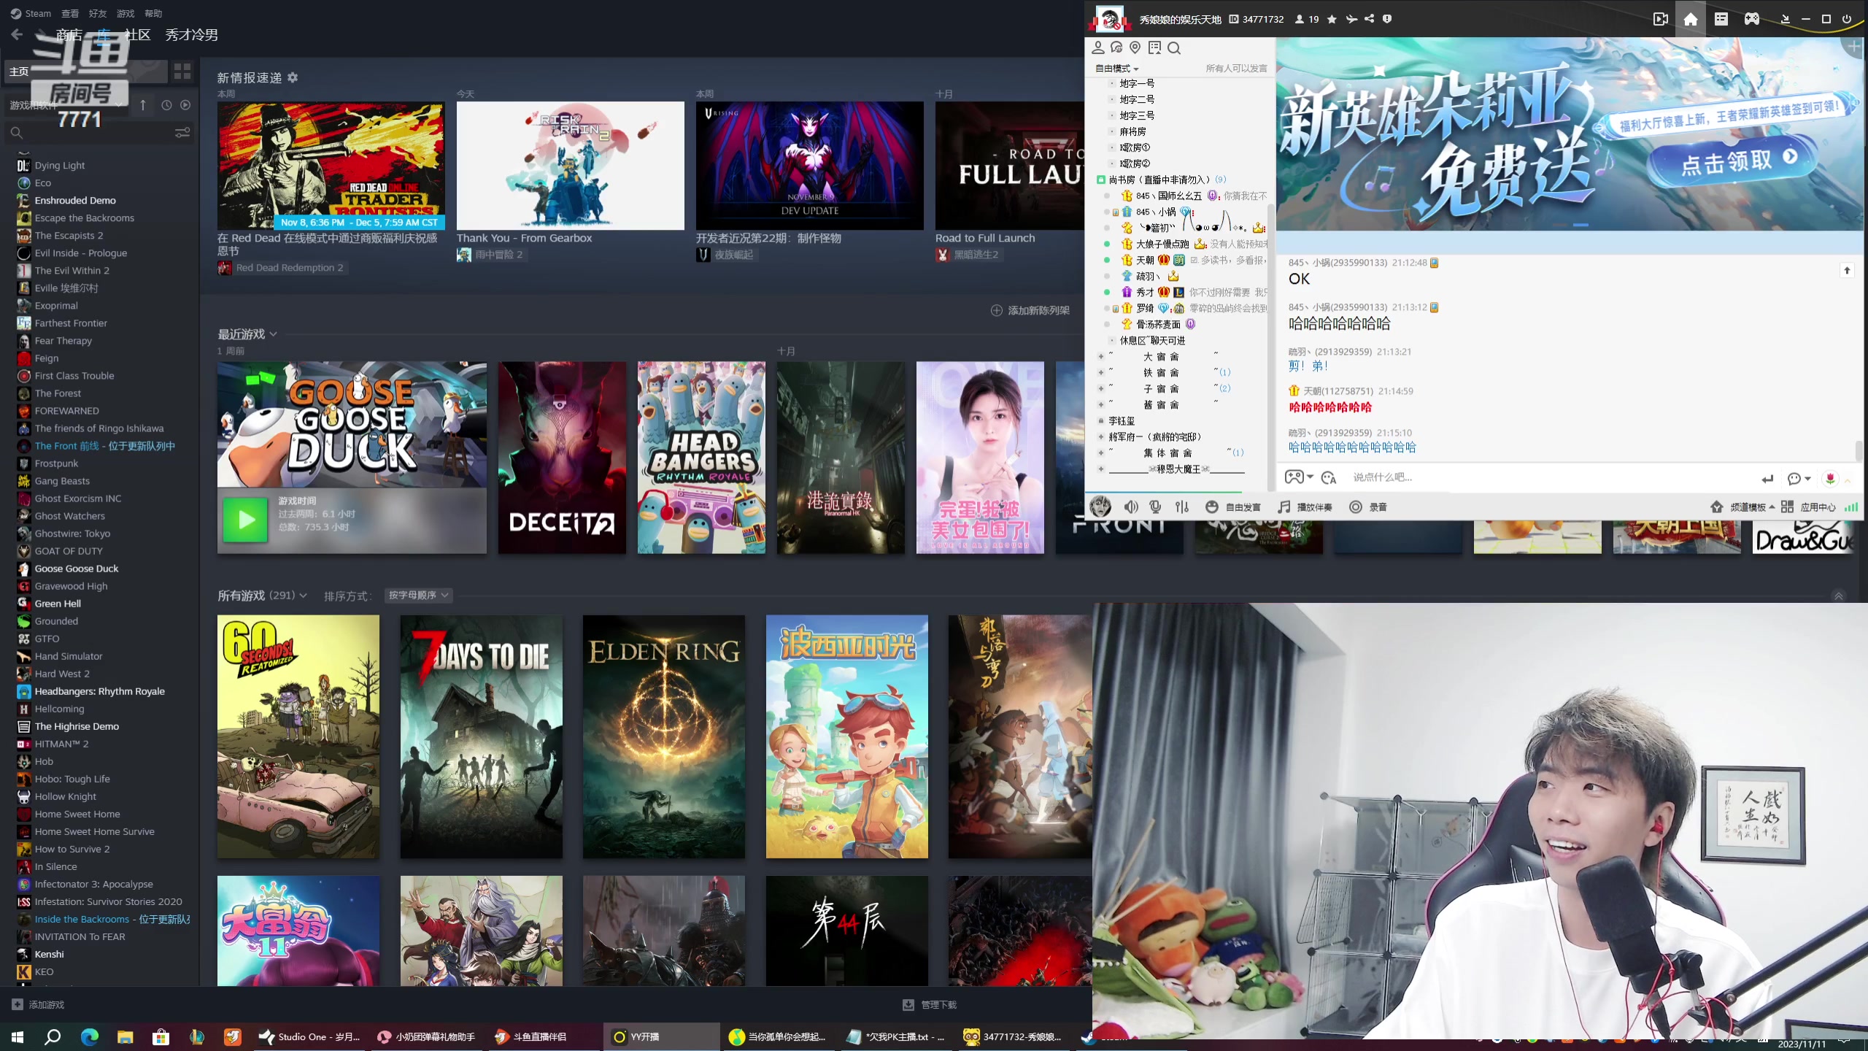Open the 社区 menu tab in Steam

(x=137, y=34)
